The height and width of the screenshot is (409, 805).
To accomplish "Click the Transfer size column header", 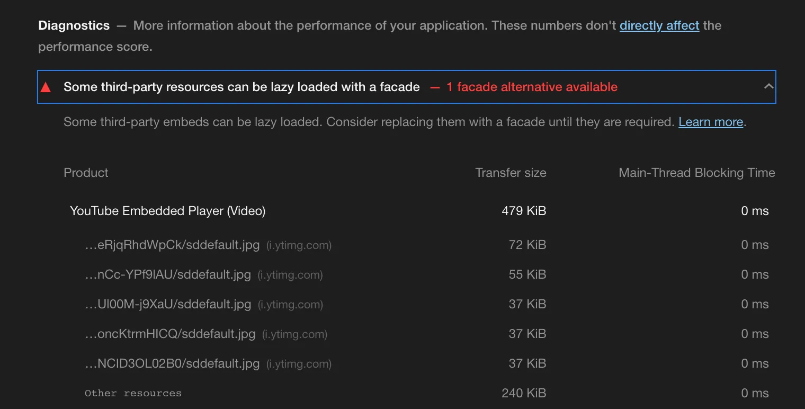I will [x=511, y=173].
